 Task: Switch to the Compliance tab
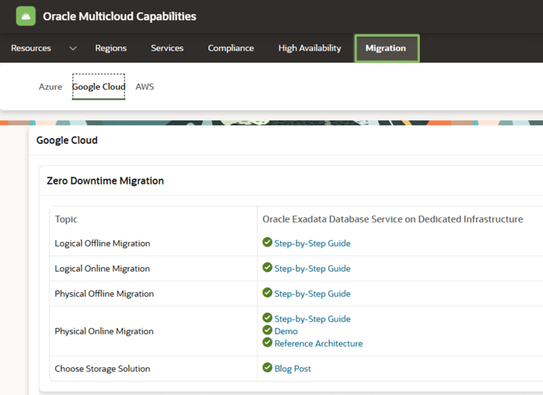[x=231, y=48]
